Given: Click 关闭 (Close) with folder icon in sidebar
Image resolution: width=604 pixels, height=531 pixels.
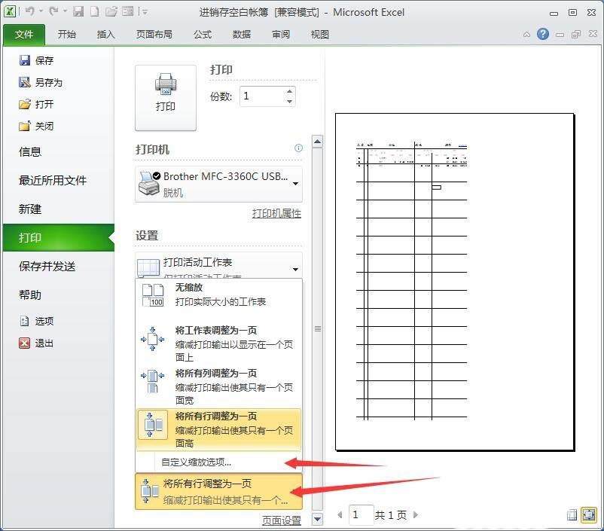Looking at the screenshot, I should [x=37, y=126].
